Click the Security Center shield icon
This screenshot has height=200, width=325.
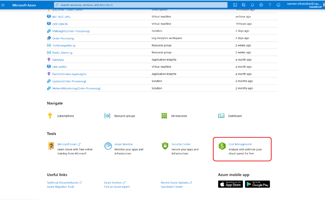tap(165, 146)
